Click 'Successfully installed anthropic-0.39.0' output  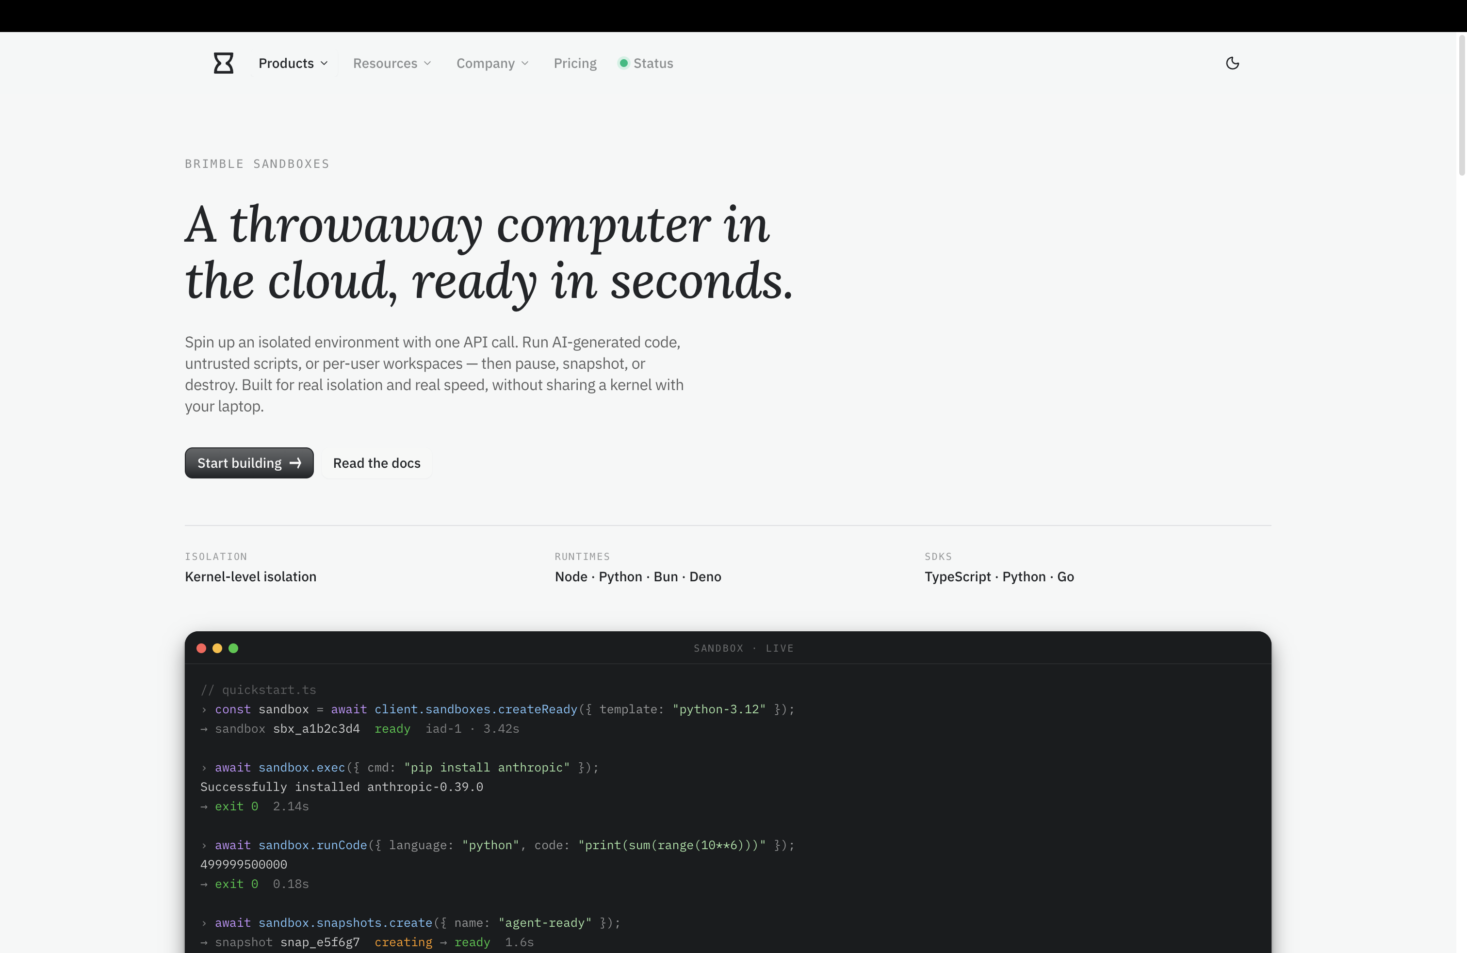pos(342,787)
